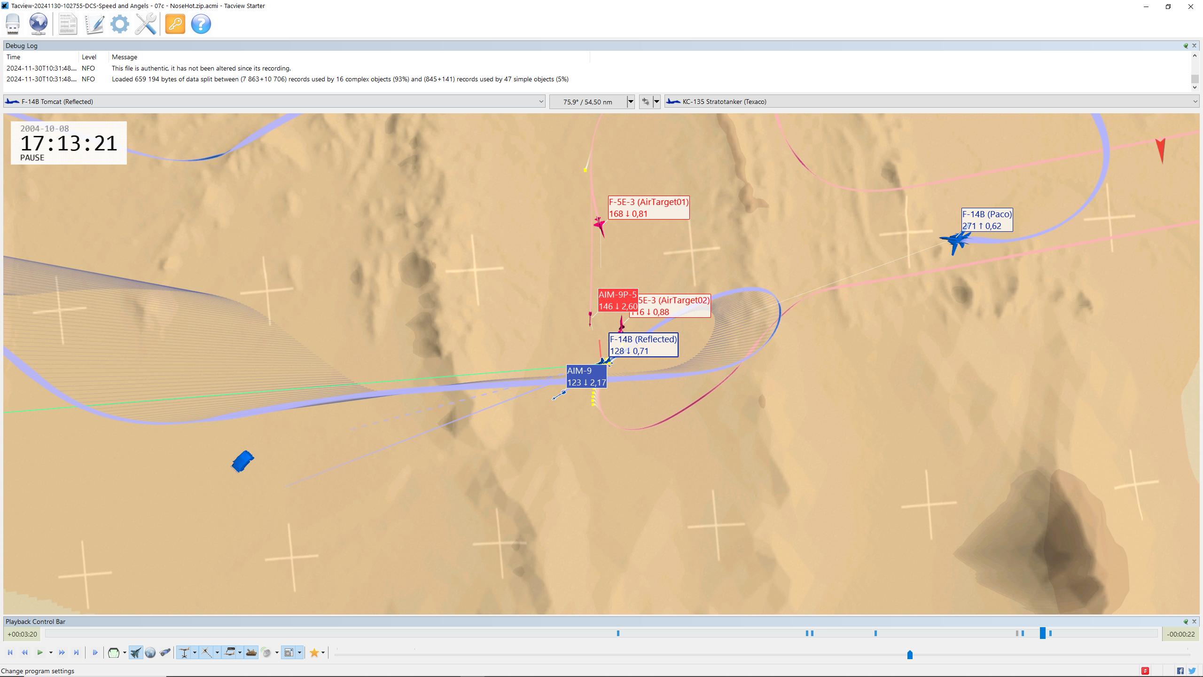
Task: Toggle external aircraft view mode
Action: coord(135,653)
